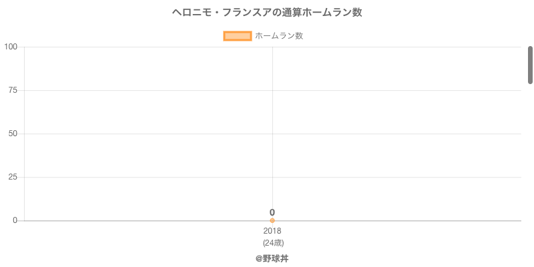Click the ホームラン数 legend label text
Image resolution: width=534 pixels, height=267 pixels.
click(x=279, y=36)
